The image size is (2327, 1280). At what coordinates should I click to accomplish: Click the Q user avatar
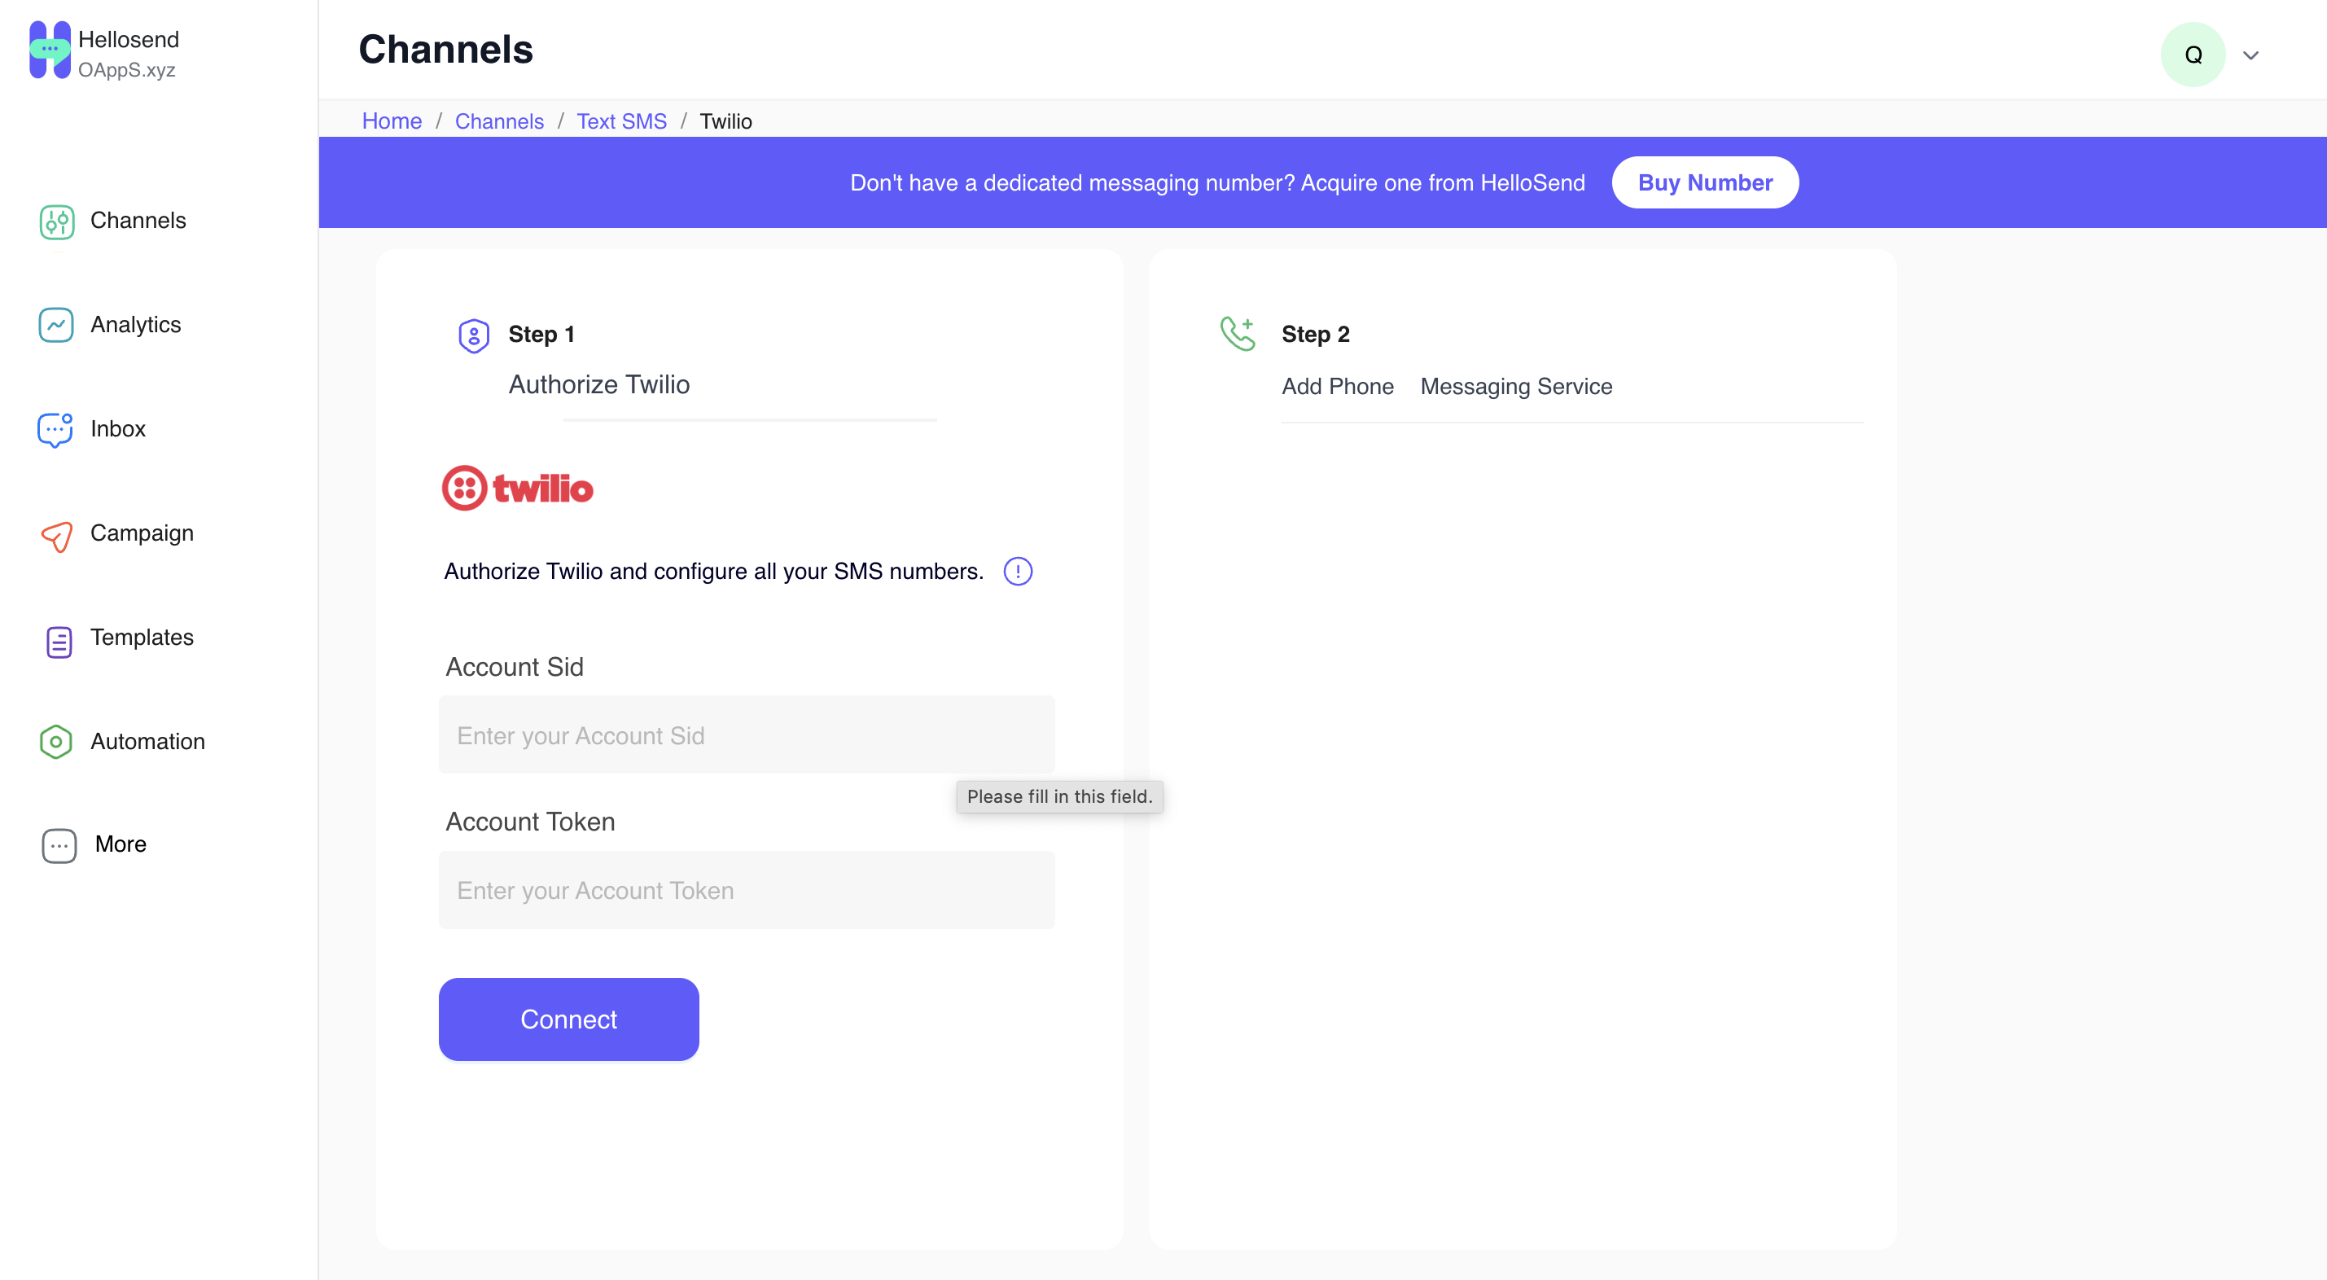[x=2193, y=55]
